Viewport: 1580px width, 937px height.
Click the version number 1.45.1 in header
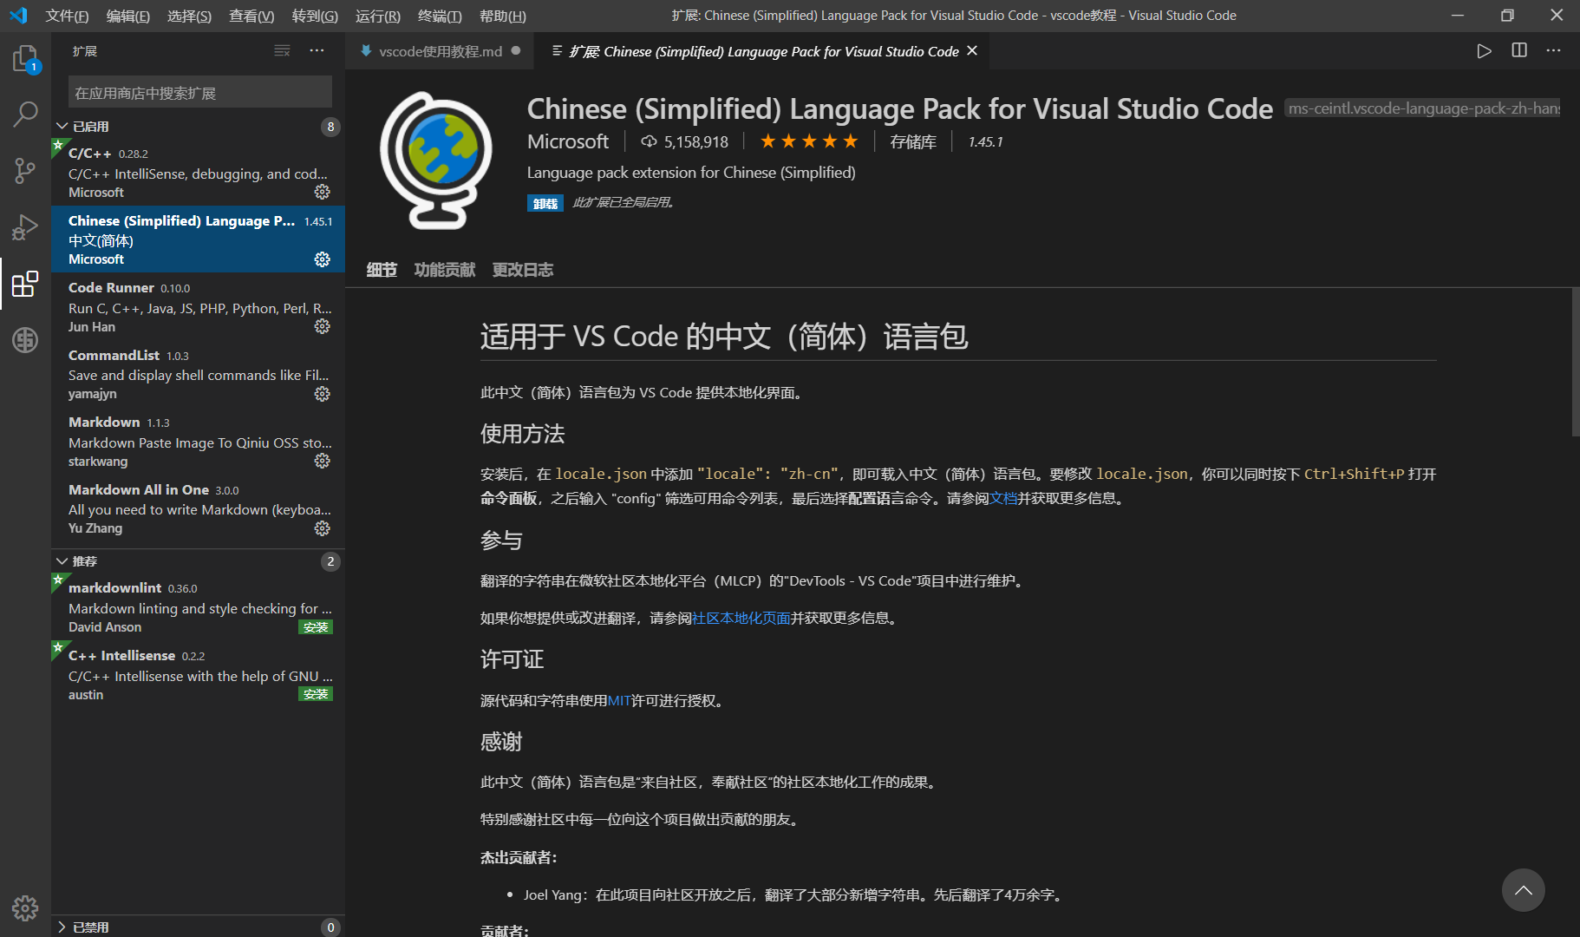tap(986, 141)
